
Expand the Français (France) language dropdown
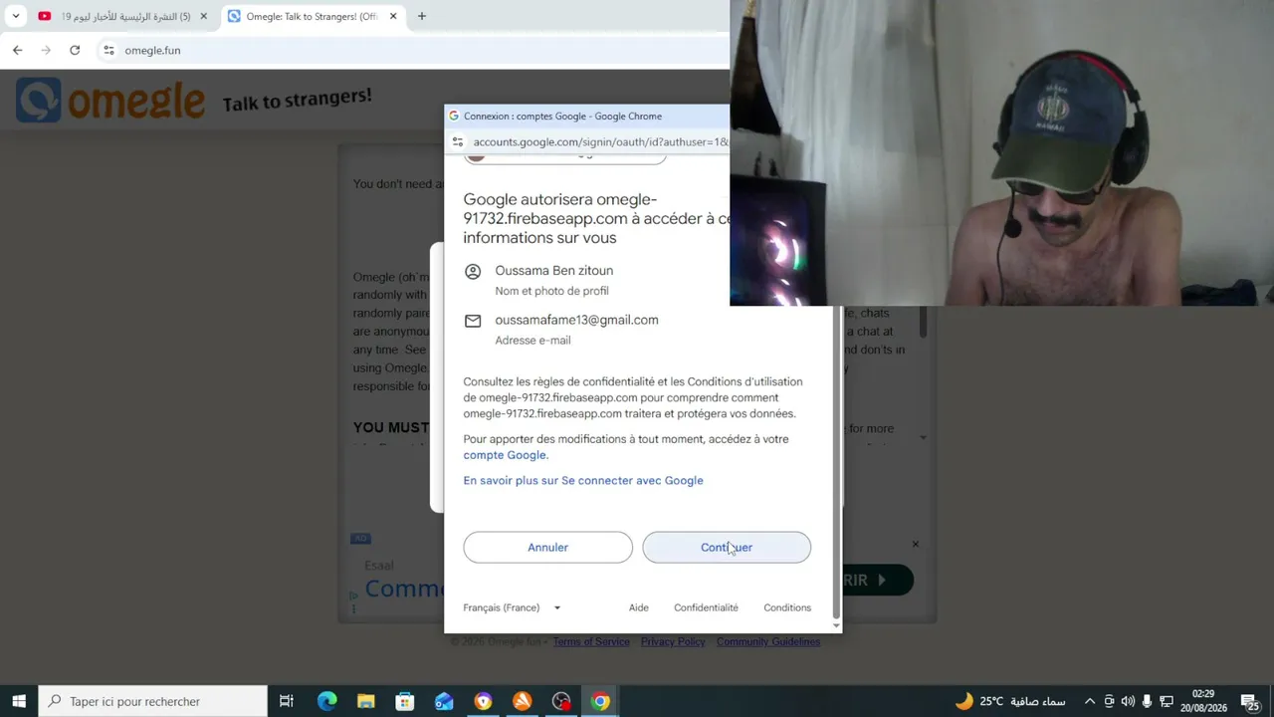click(x=512, y=607)
